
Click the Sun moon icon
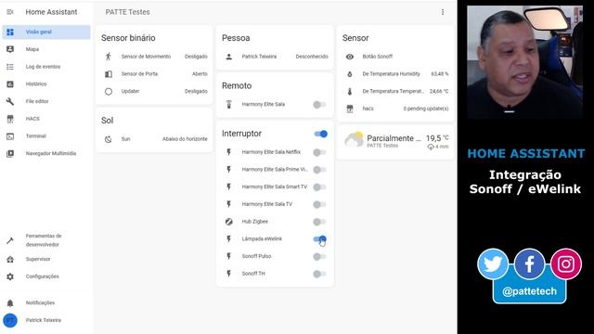109,139
